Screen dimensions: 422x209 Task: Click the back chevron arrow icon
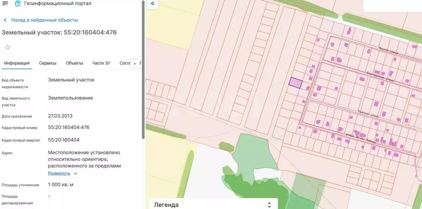[x=5, y=20]
